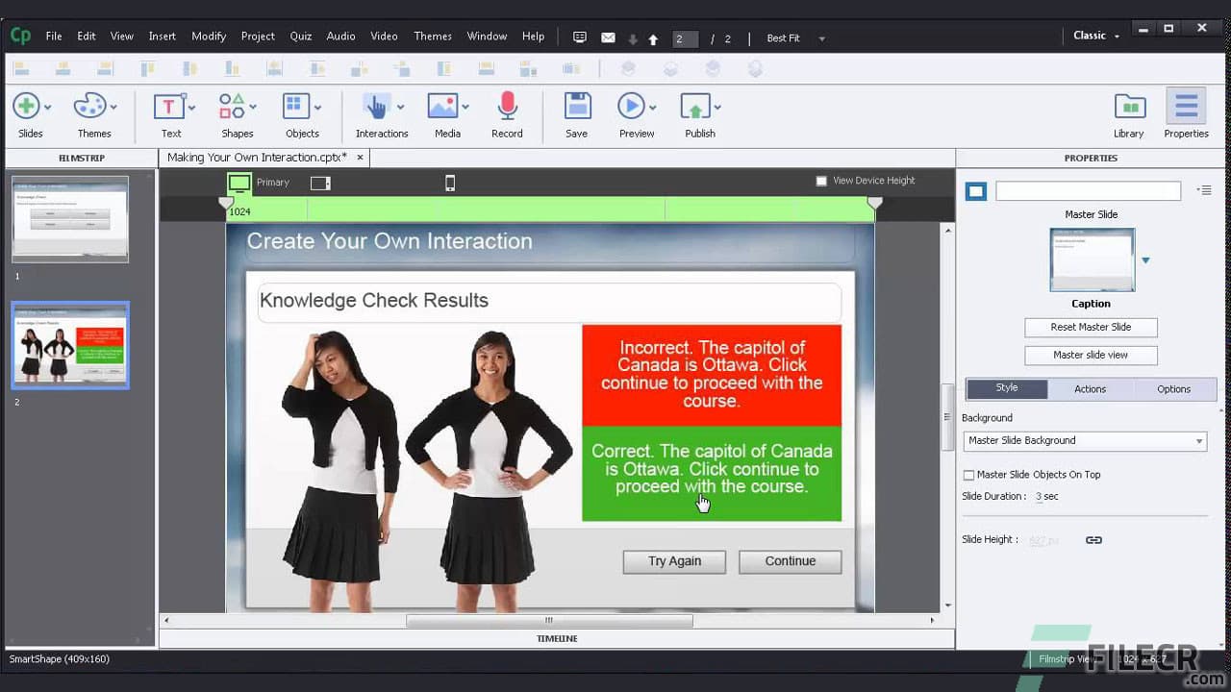Image resolution: width=1231 pixels, height=692 pixels.
Task: Open the Slides tool
Action: pyautogui.click(x=26, y=109)
